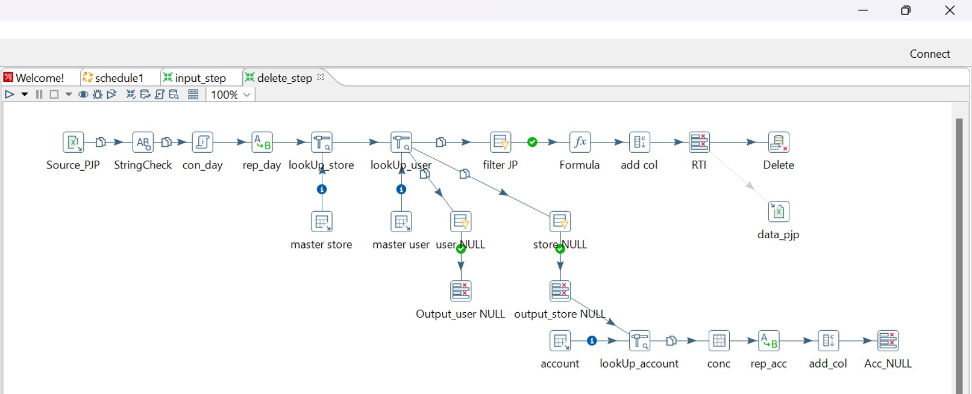Open the run options dropdown arrow
The image size is (972, 394).
tap(25, 94)
